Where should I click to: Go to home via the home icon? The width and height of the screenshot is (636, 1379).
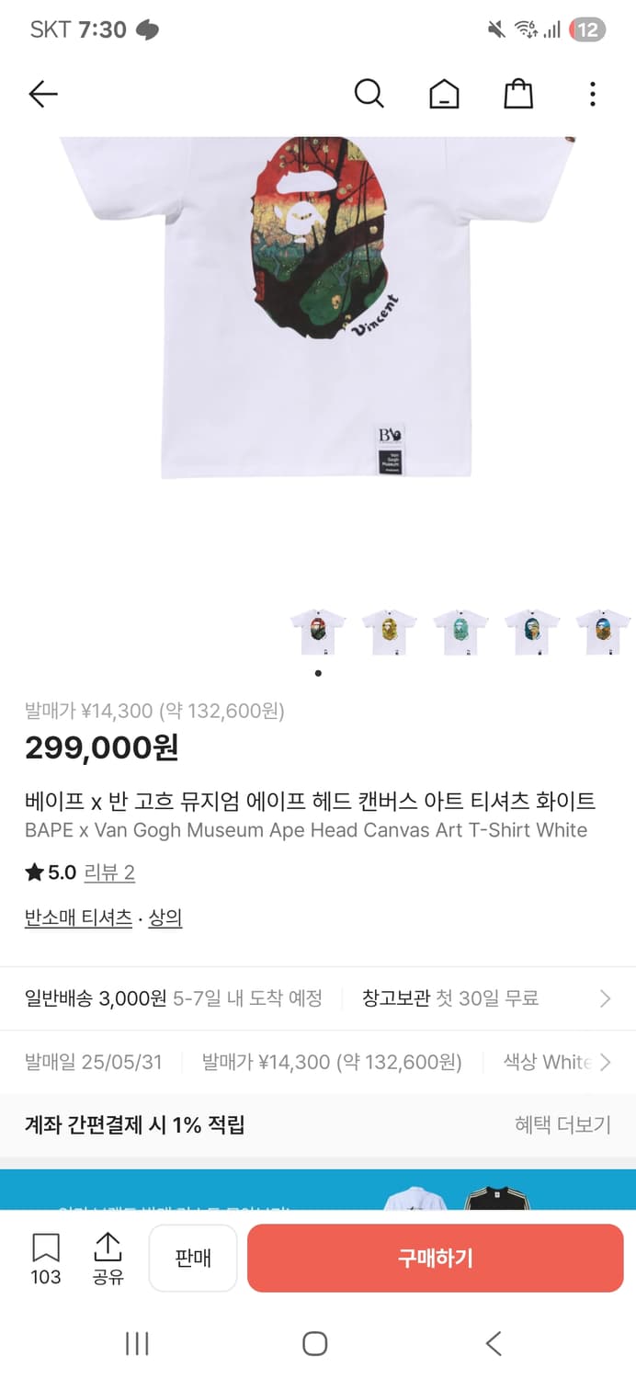444,93
